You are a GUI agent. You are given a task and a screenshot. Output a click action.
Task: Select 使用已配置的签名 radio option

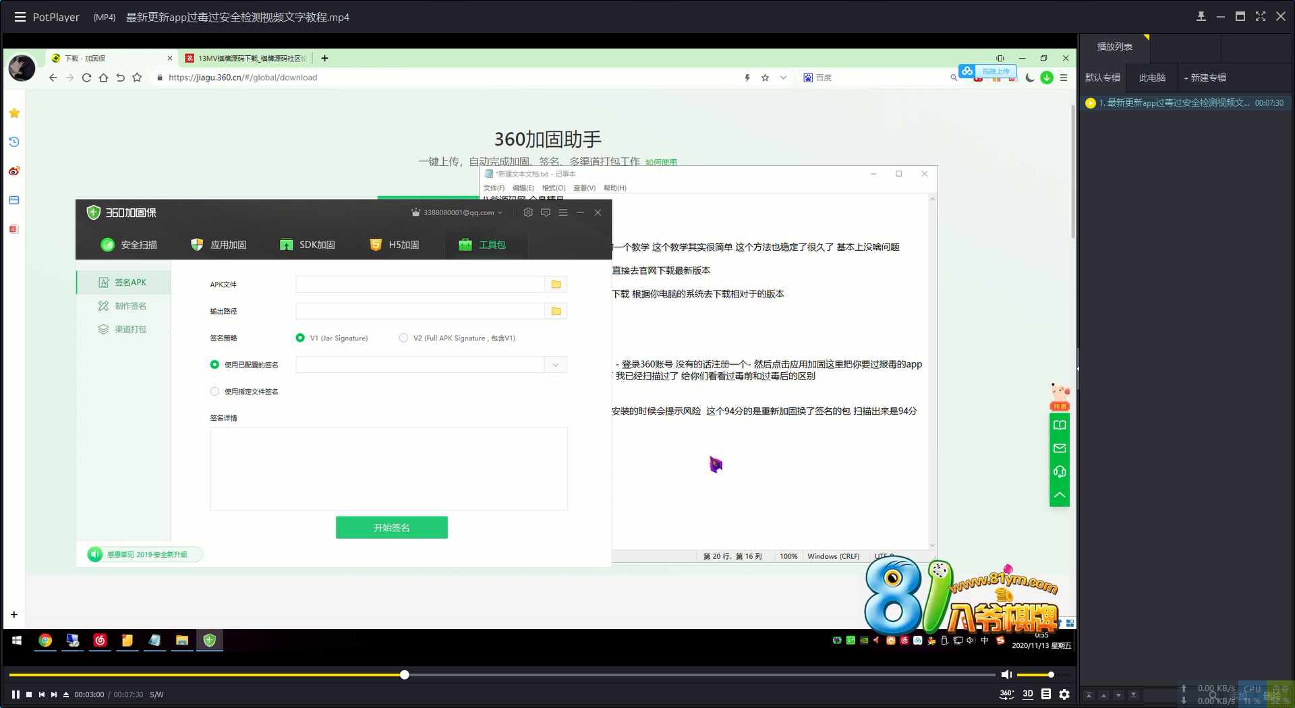click(x=214, y=365)
